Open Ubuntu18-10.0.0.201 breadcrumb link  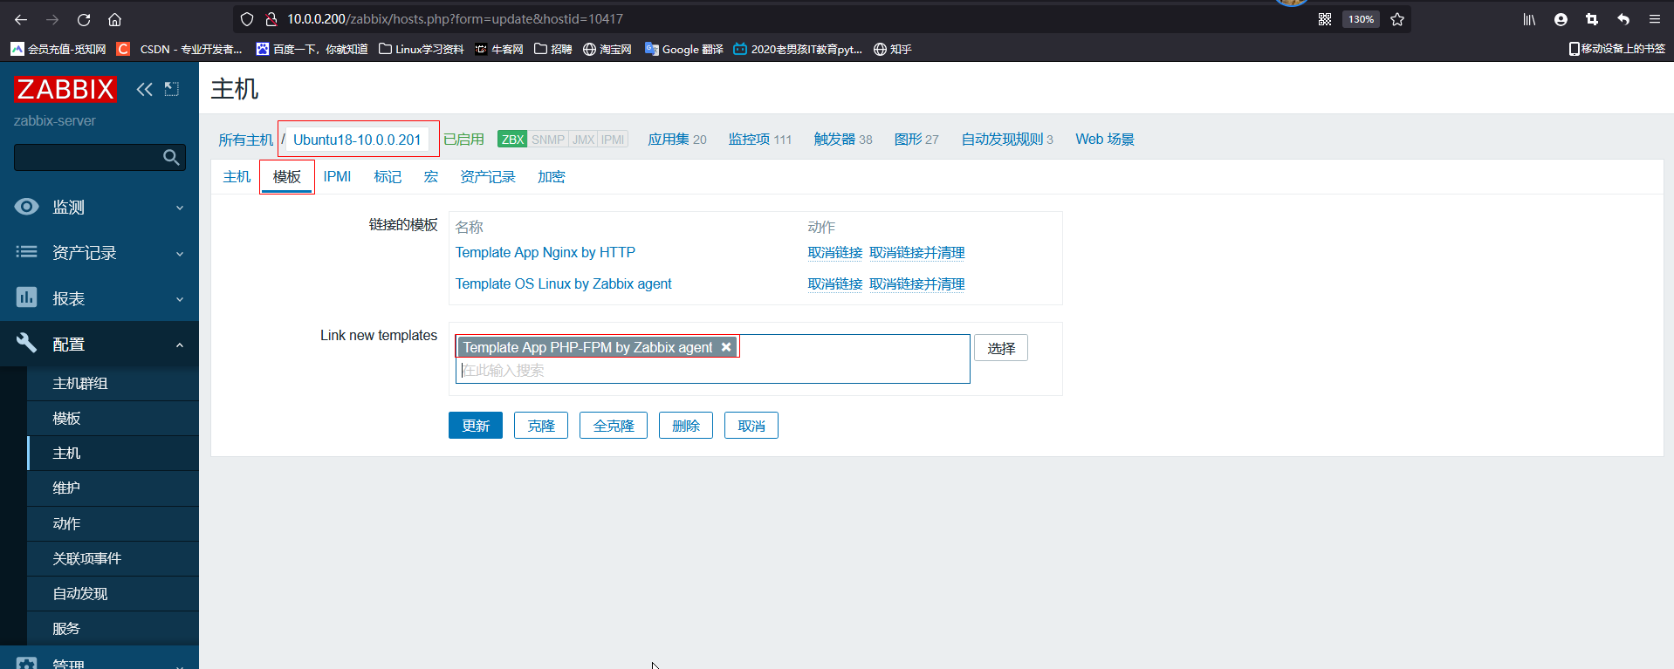[x=357, y=140]
